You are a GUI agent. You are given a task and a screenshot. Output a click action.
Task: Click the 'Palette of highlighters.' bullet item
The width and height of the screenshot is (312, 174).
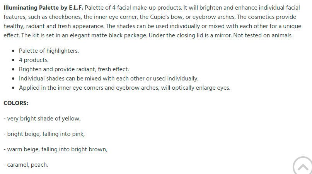click(x=49, y=51)
